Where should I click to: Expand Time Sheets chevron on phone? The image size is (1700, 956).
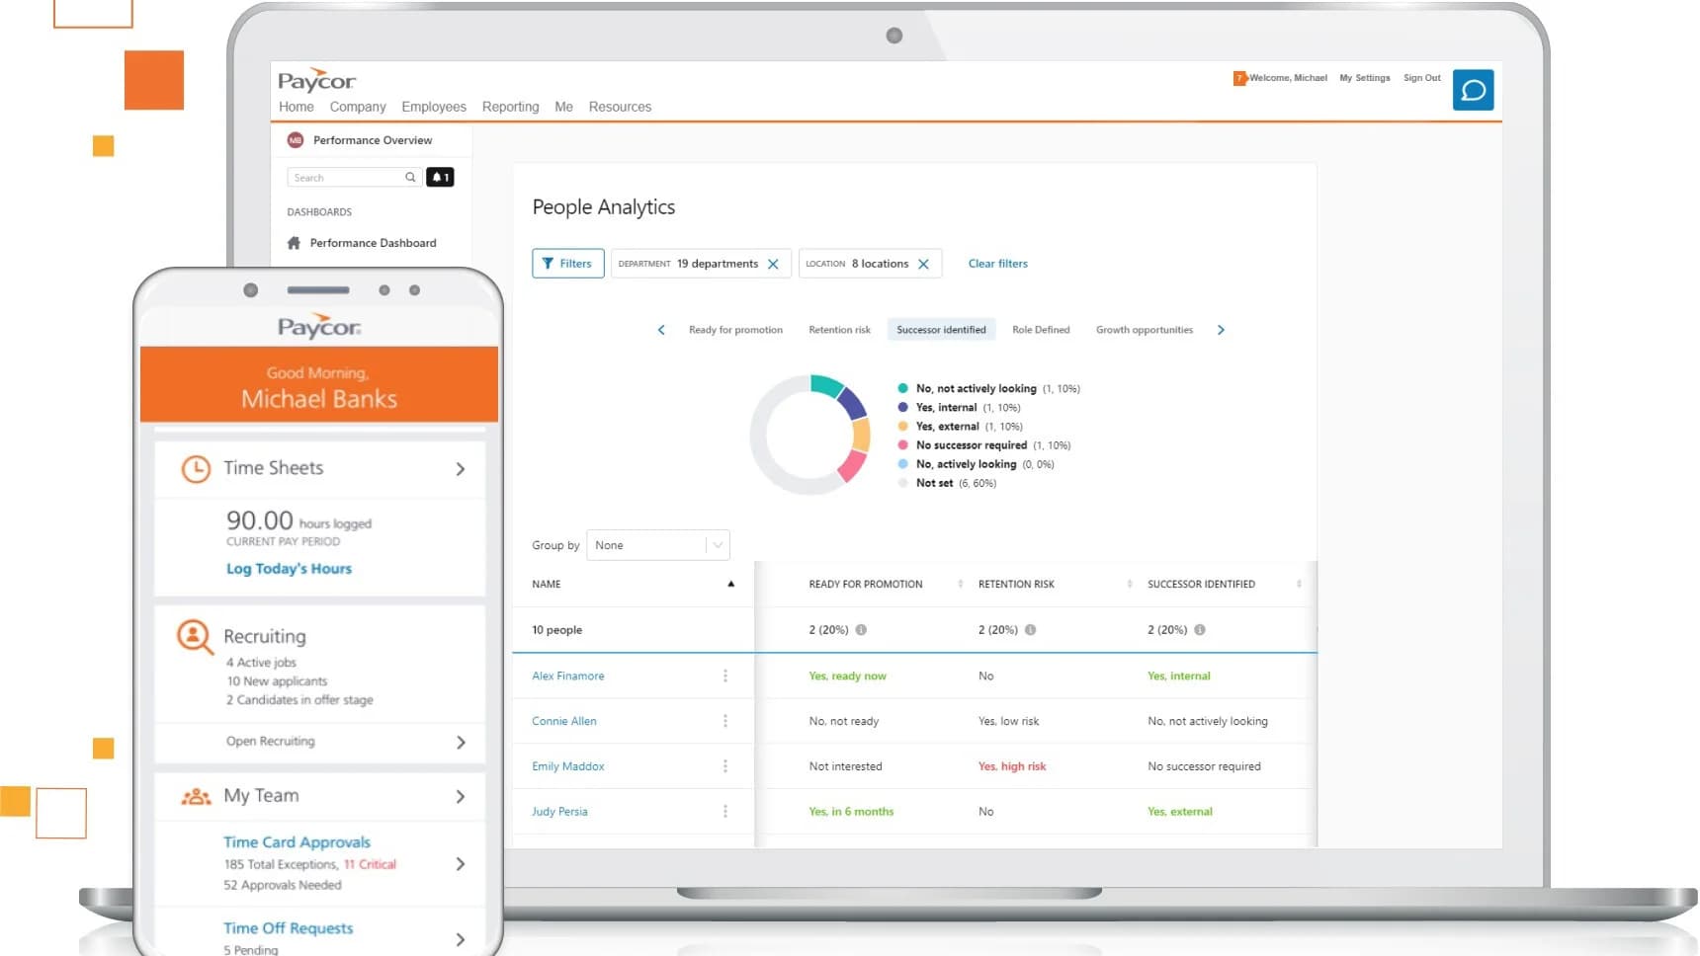(x=461, y=469)
